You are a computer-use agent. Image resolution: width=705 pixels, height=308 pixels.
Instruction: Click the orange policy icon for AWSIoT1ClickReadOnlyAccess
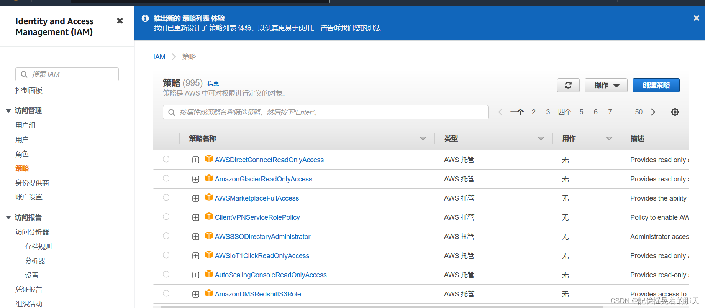pos(209,255)
